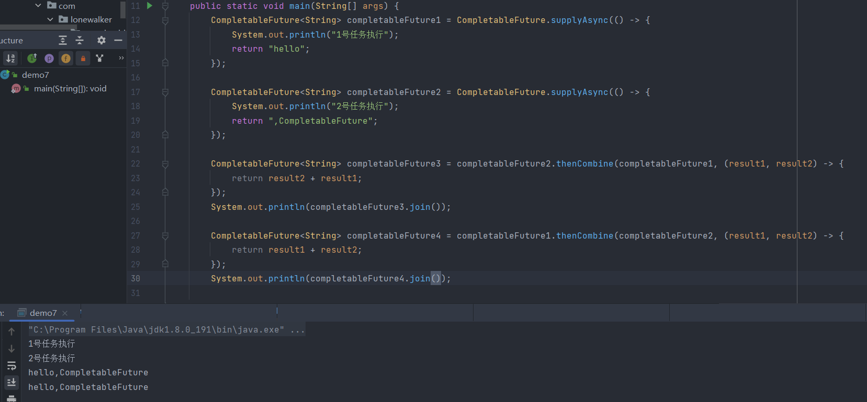Click the down arrow in Run toolbar
This screenshot has width=867, height=402.
coord(12,349)
